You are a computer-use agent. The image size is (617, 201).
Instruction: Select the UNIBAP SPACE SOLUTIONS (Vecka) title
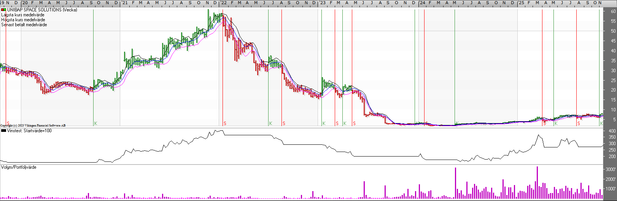point(42,10)
